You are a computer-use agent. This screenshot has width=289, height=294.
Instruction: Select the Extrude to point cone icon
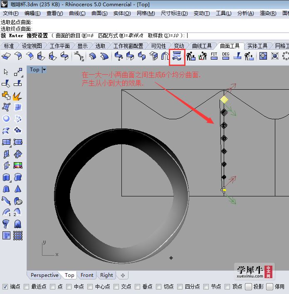point(18,189)
